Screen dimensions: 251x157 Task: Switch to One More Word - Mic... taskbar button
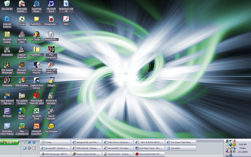[149, 148]
